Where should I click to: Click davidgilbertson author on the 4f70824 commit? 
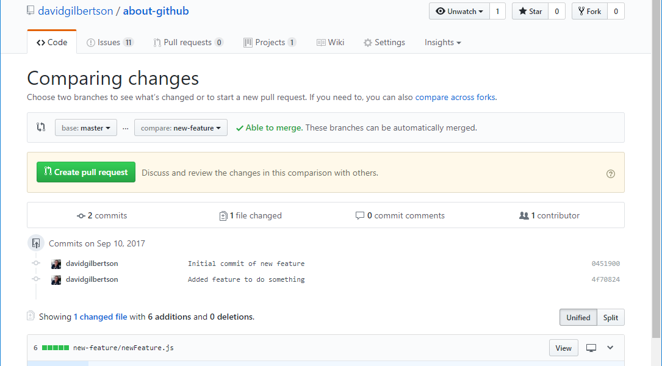92,279
